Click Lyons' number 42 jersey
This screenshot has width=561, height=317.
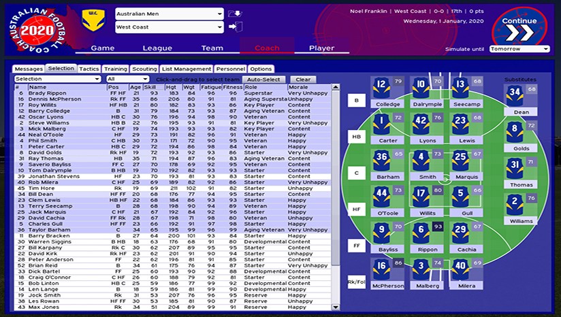tap(421, 124)
